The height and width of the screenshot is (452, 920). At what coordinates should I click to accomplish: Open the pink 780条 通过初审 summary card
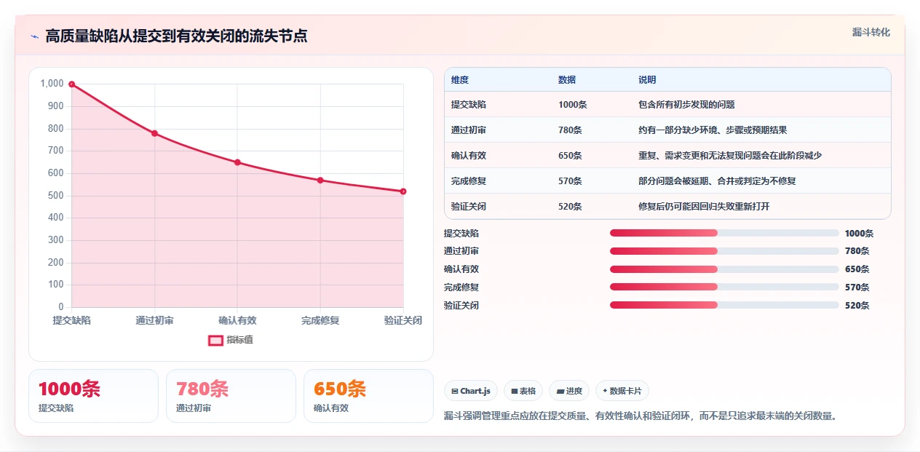(231, 396)
